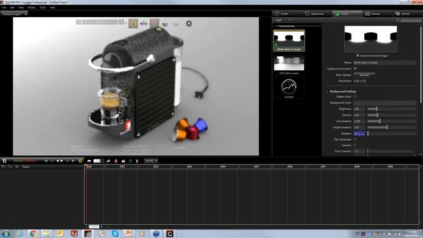
Task: Open the Large thumbnail size dropdown
Action: [x=282, y=20]
